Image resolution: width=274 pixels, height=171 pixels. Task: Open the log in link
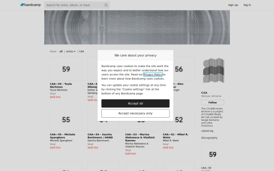point(247,5)
